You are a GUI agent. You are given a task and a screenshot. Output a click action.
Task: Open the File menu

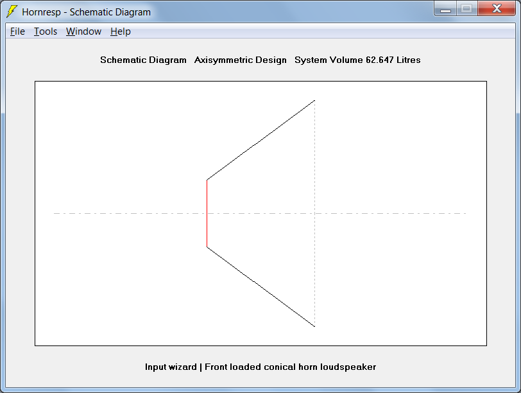[17, 31]
